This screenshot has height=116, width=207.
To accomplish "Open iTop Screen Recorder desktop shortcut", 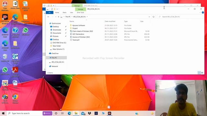I will 5,19.
